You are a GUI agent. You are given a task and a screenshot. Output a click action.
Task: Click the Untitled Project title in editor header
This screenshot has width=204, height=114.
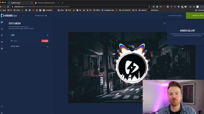pyautogui.click(x=40, y=16)
